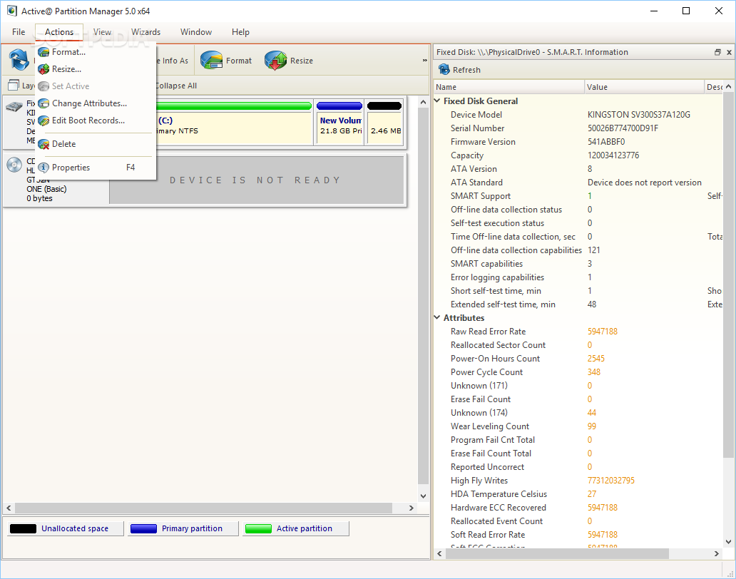Click the DEVICE IS NOT READY area
This screenshot has height=579, width=736.
tap(257, 180)
